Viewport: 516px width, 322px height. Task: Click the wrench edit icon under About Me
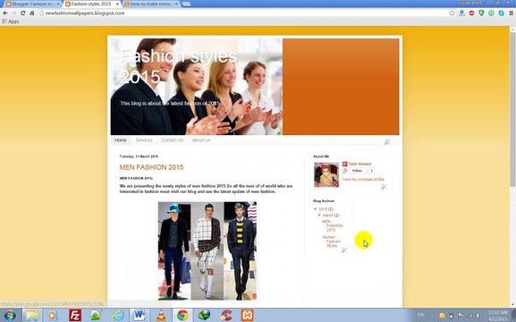384,187
